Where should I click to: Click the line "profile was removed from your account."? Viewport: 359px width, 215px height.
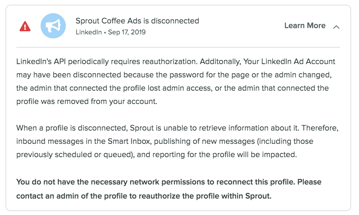(x=86, y=101)
